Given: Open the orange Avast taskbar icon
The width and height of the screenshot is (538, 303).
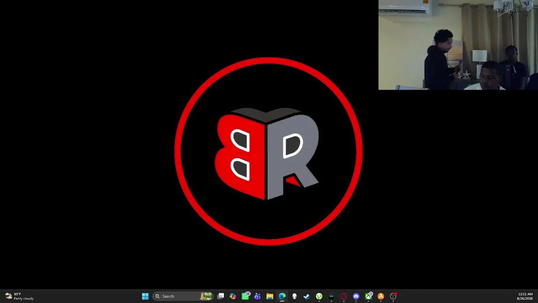Looking at the screenshot, I should 381,296.
